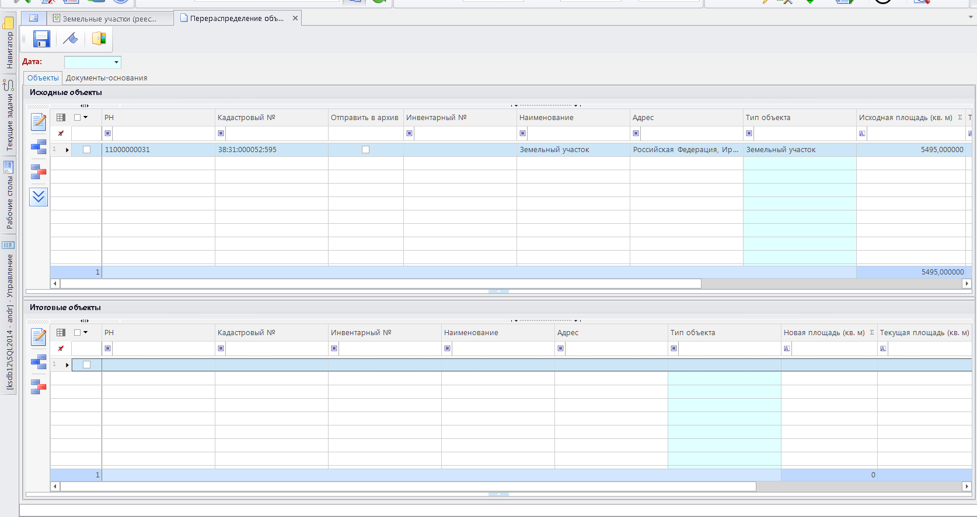Open the Земельные участки (реестр) tab

[x=110, y=19]
